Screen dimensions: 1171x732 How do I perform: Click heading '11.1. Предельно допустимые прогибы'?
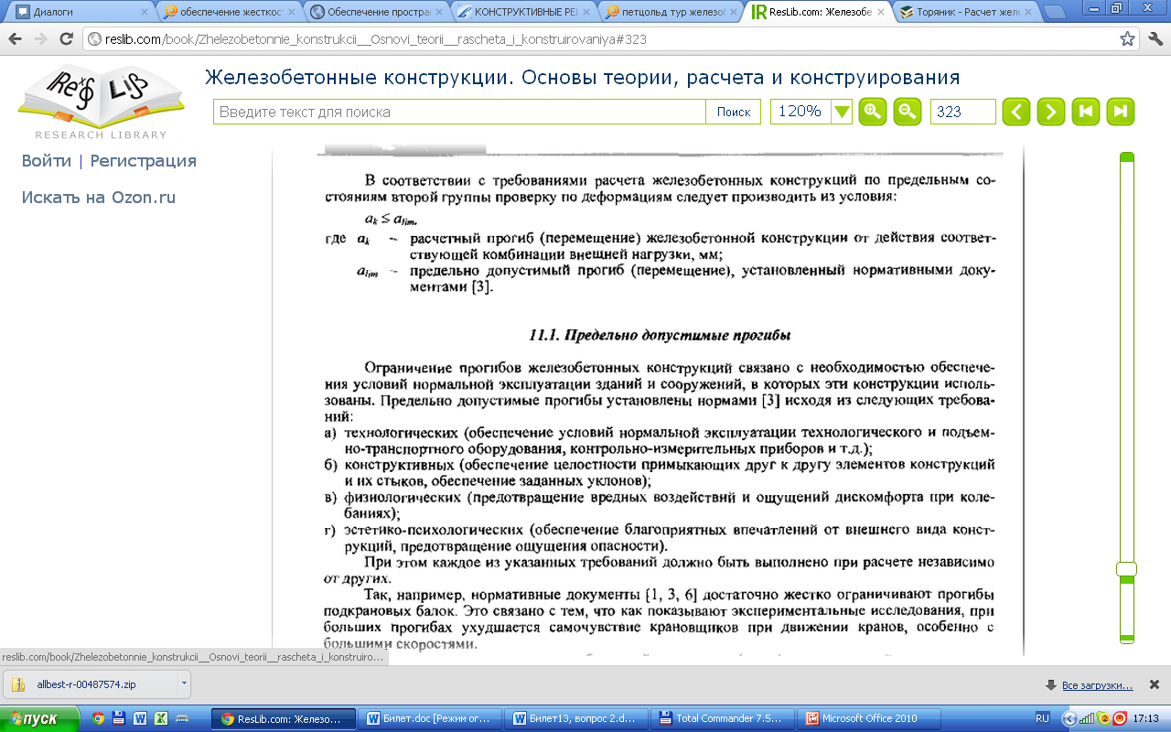[x=661, y=335]
